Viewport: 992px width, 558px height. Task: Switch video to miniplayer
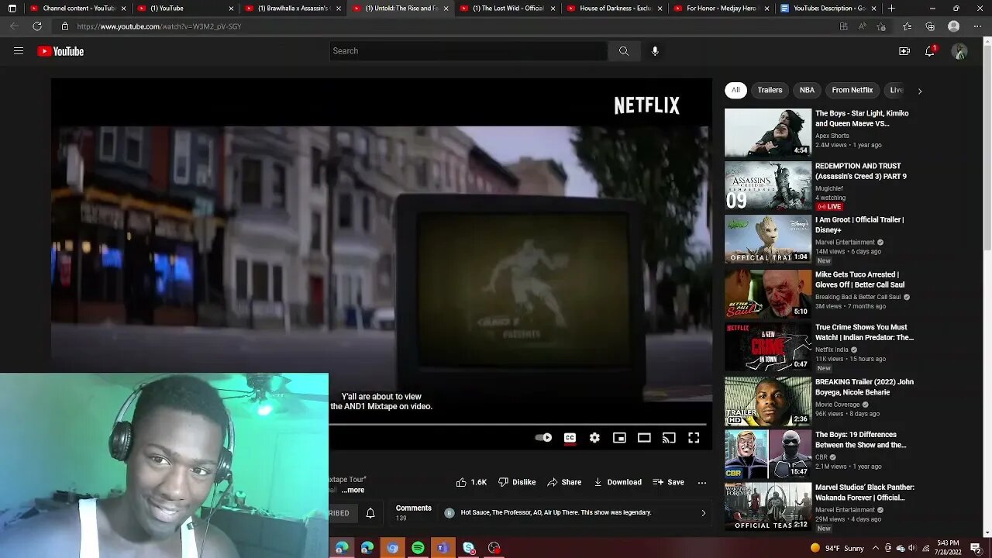(x=619, y=438)
